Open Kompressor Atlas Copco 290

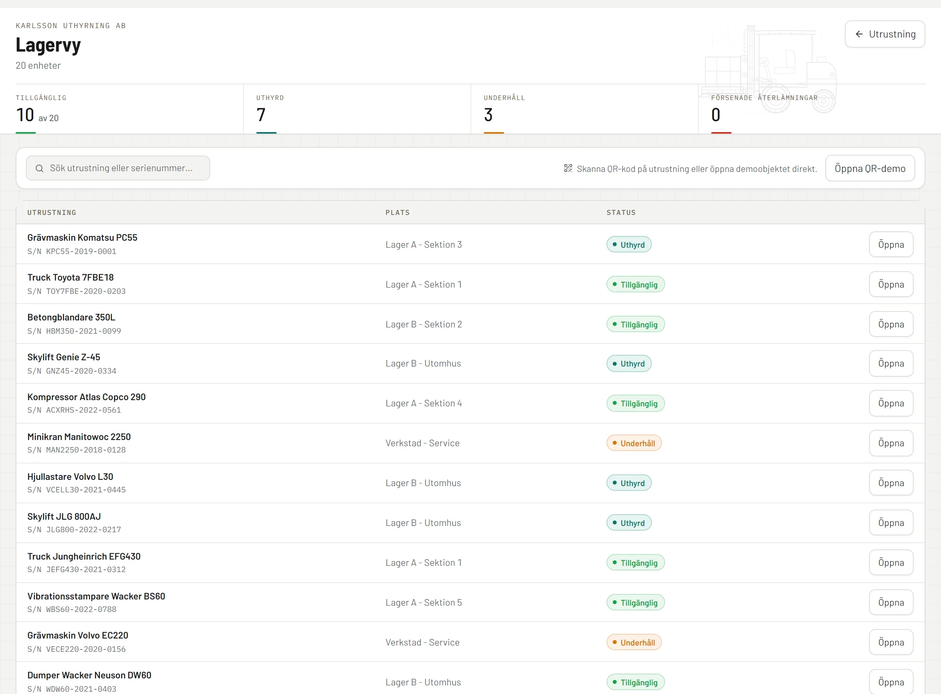pos(891,403)
